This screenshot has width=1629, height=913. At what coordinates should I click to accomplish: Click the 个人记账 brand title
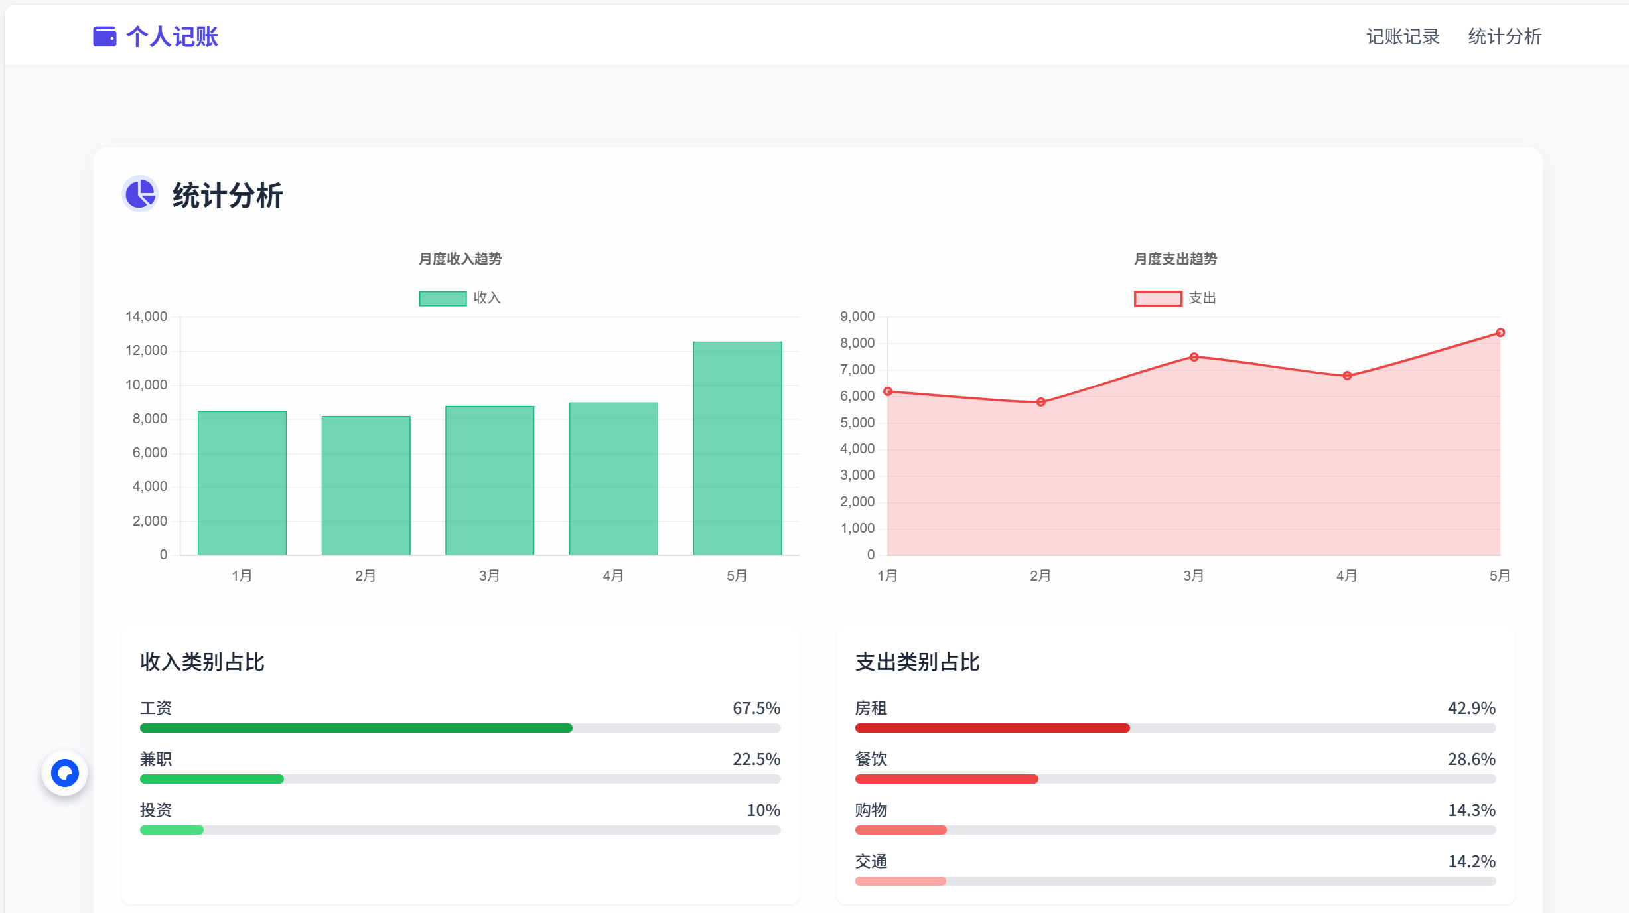coord(172,36)
